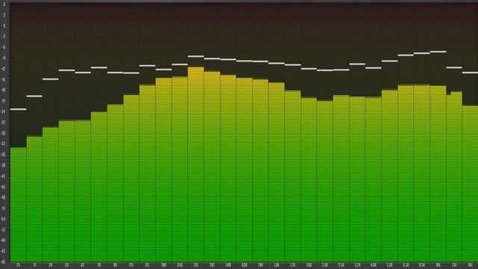
Task: Click the 1.3k spectrum bar
Action: 293,176
